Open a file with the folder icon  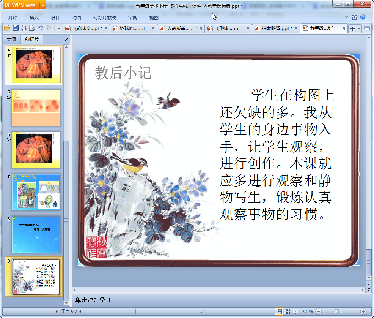click(7, 28)
